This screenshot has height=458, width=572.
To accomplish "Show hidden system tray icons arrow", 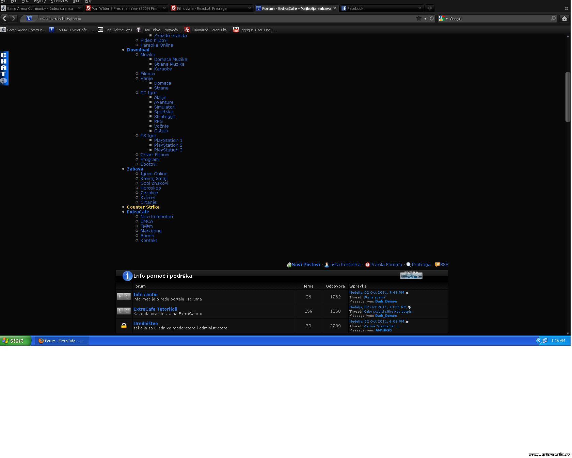I will point(539,341).
